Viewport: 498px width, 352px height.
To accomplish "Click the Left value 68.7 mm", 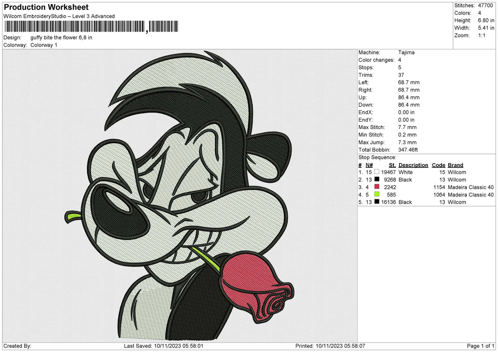I will pyautogui.click(x=408, y=82).
